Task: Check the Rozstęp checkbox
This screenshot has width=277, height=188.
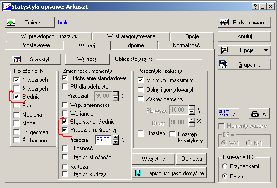Action: (140, 133)
